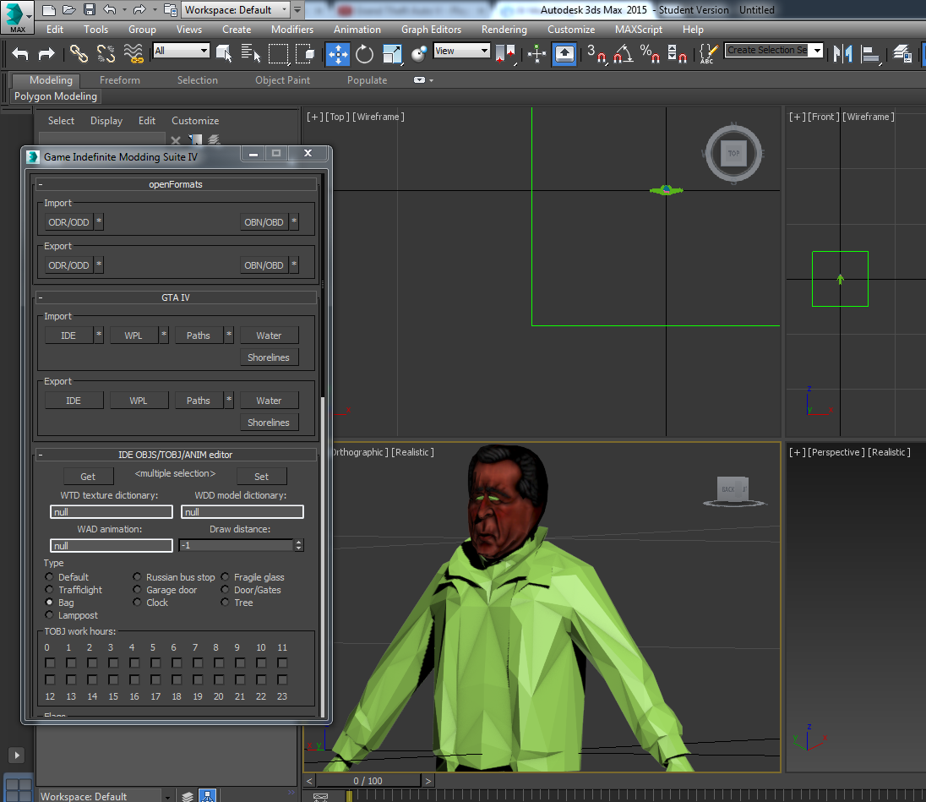Click the Undo arrow in main toolbar
This screenshot has width=926, height=802.
coord(20,54)
